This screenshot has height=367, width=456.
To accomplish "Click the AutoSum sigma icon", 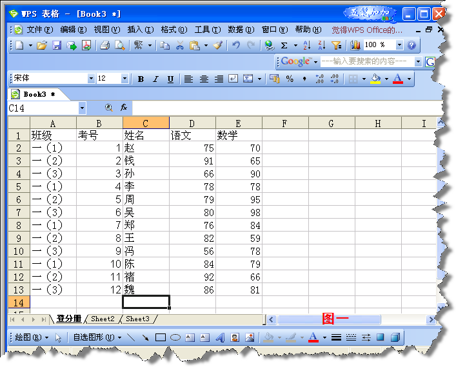I will tap(284, 45).
